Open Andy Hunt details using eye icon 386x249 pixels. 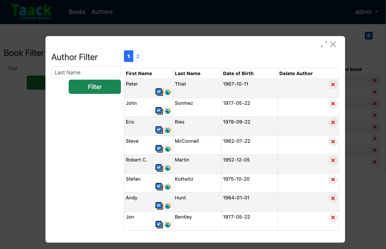coord(167,206)
